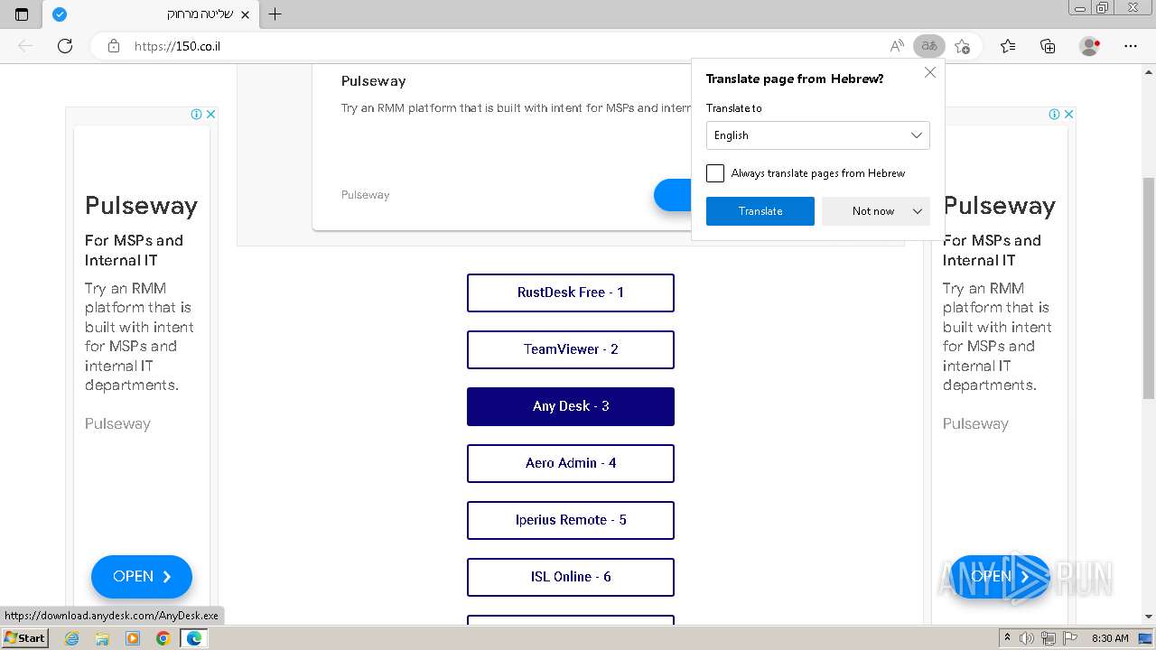Image resolution: width=1156 pixels, height=650 pixels.
Task: Open volume control in system tray
Action: point(1028,638)
